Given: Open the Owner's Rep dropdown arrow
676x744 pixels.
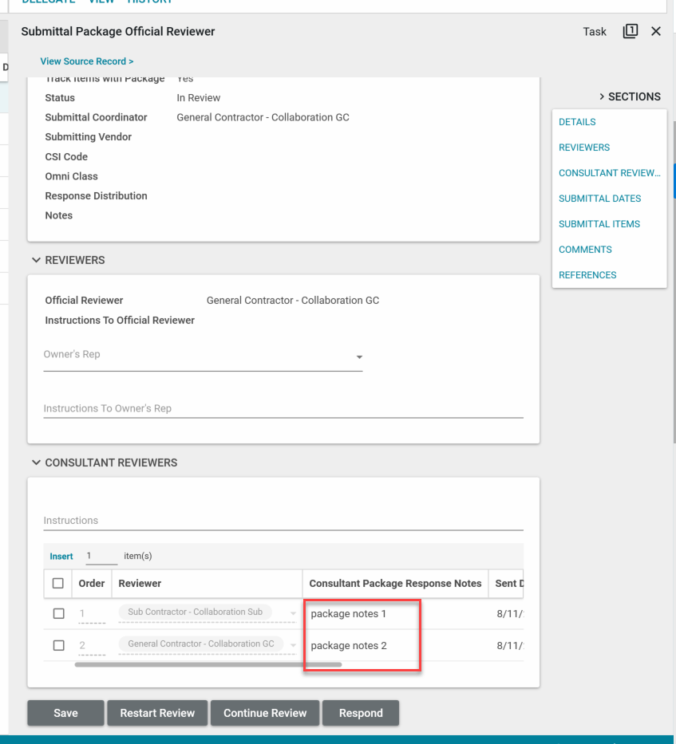Looking at the screenshot, I should tap(359, 357).
